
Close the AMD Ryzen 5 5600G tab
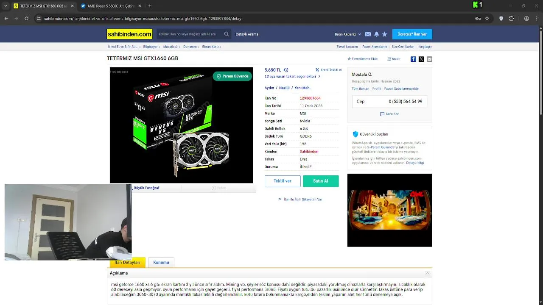(140, 6)
